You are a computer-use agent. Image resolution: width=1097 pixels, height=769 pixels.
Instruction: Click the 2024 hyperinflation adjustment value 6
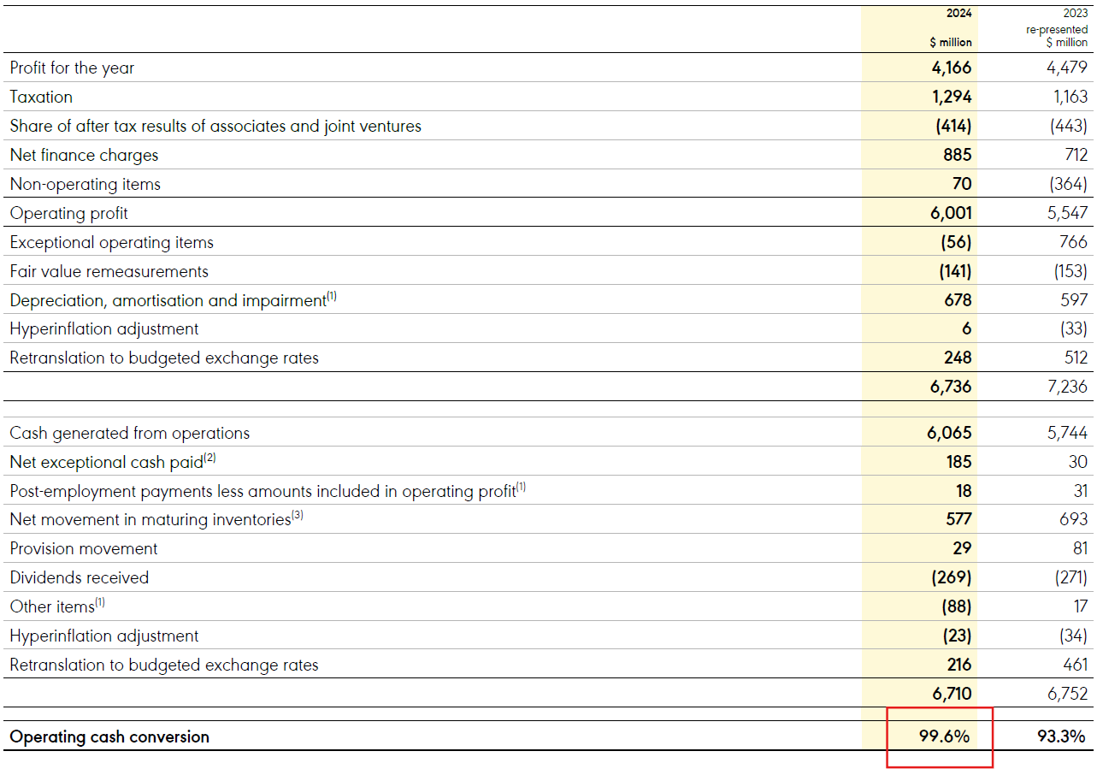[967, 328]
